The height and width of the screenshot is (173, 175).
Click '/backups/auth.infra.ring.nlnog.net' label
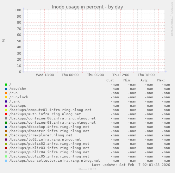[45, 114]
